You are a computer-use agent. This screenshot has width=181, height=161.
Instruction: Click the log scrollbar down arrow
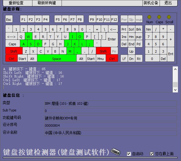[x=175, y=90]
